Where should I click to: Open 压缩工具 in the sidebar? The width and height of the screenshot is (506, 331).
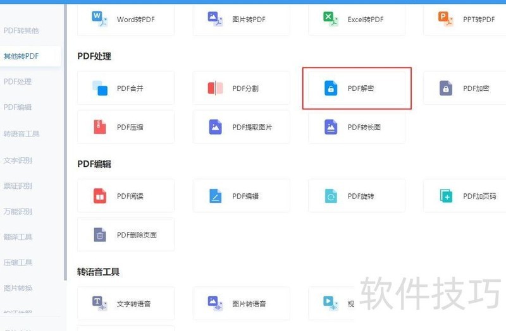(18, 262)
